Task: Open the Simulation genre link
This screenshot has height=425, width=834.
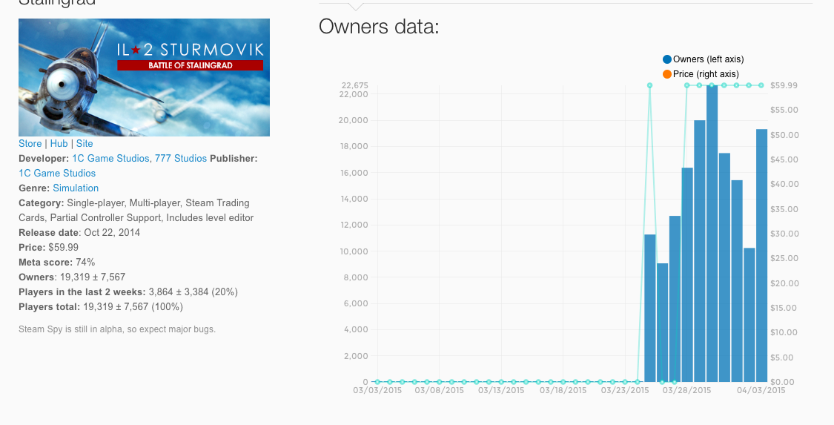Action: [76, 188]
